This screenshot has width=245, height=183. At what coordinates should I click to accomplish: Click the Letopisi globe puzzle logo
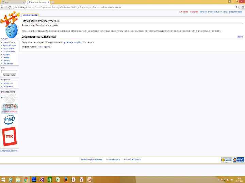point(10,25)
